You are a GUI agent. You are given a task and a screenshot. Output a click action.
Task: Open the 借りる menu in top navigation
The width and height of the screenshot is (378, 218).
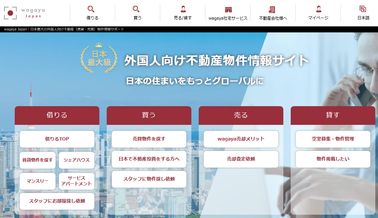92,18
